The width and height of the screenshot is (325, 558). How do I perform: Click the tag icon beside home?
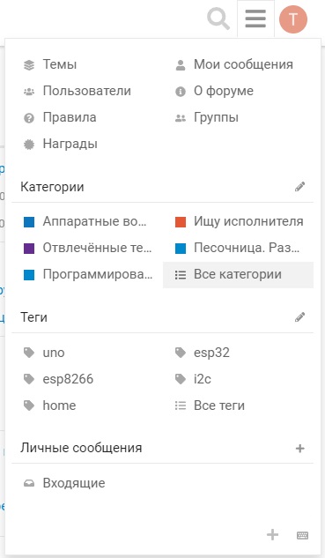[29, 405]
